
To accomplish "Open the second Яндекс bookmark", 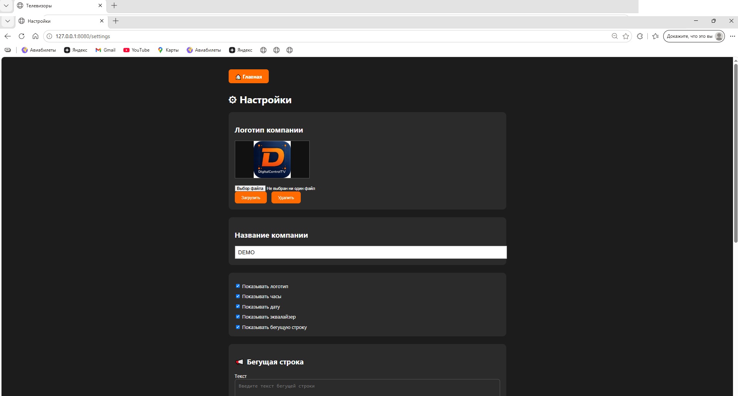I will (241, 50).
